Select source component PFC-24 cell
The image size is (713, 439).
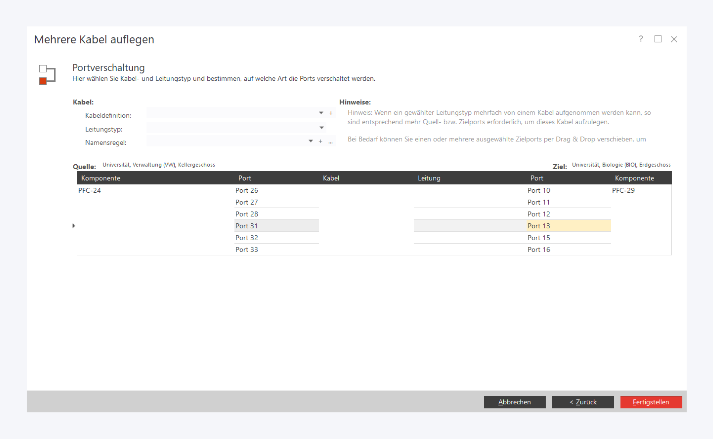point(90,190)
